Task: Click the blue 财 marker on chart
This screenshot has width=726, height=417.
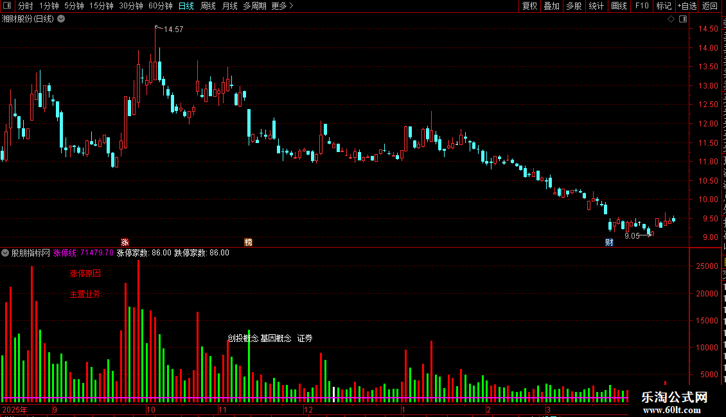Action: tap(609, 243)
